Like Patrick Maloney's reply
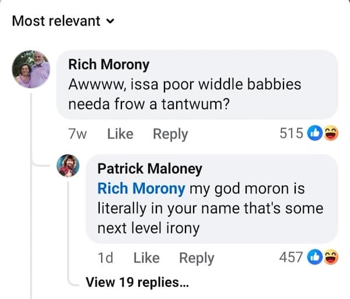 coord(146,258)
